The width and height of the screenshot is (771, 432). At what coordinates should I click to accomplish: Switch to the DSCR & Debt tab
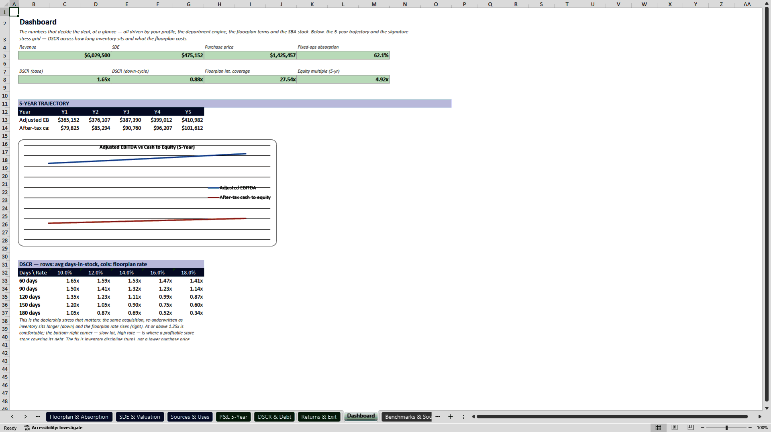pyautogui.click(x=275, y=417)
